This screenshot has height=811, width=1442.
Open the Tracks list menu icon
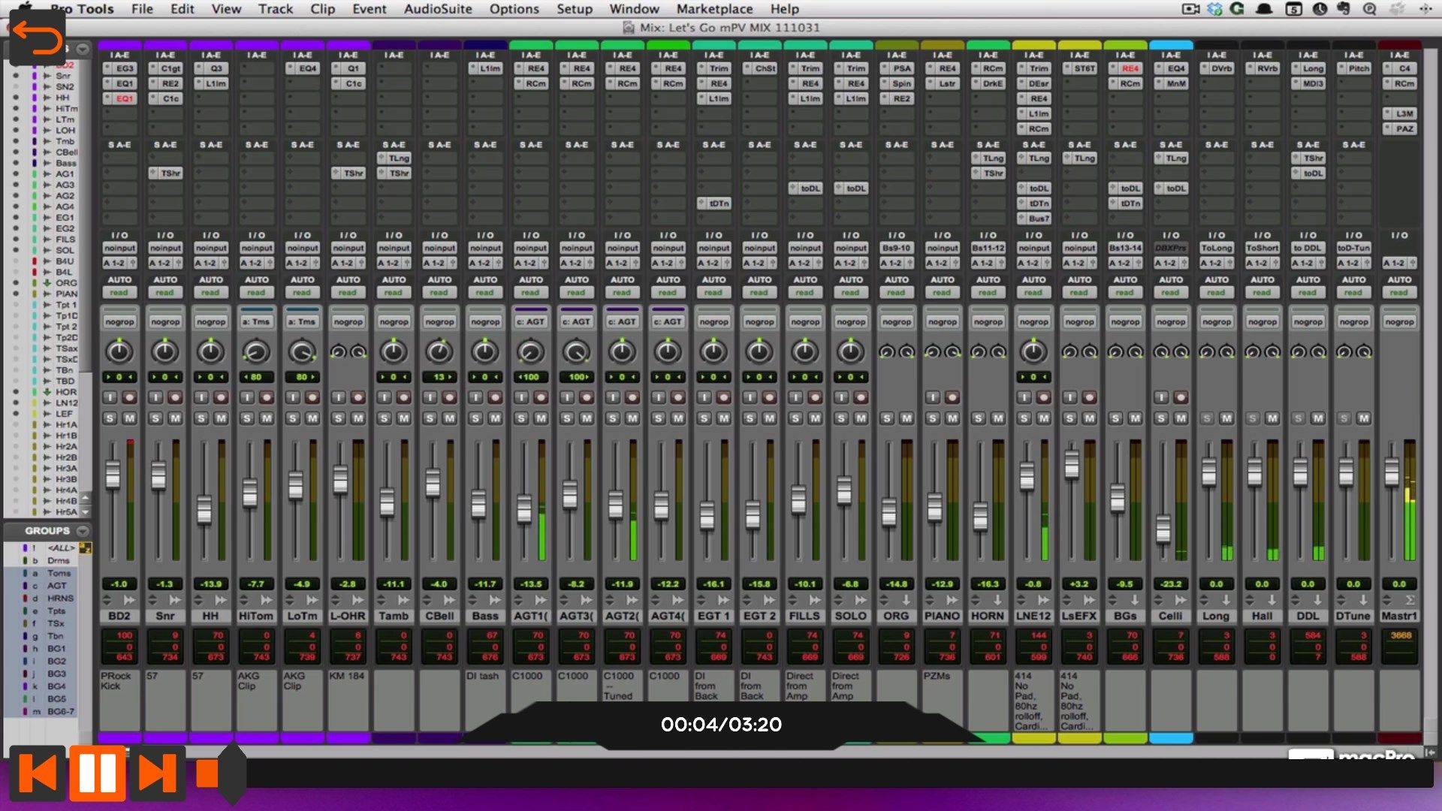point(83,50)
